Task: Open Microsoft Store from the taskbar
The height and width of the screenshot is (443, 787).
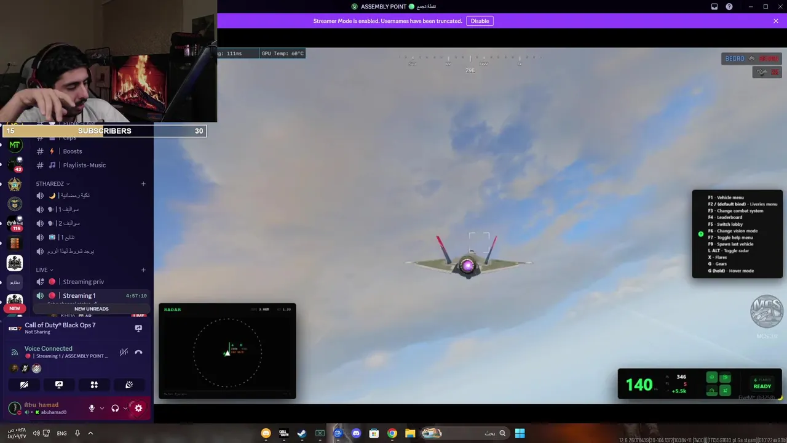Action: [374, 433]
